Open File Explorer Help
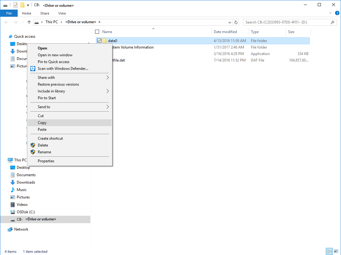Viewport: 341px width, 255px height. pos(337,13)
